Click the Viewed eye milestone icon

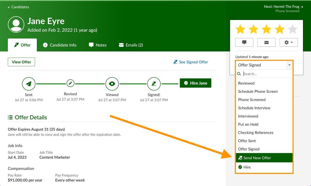coord(112,84)
